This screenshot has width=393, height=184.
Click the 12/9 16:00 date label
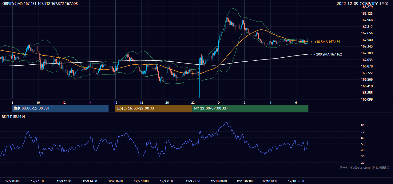point(116,181)
